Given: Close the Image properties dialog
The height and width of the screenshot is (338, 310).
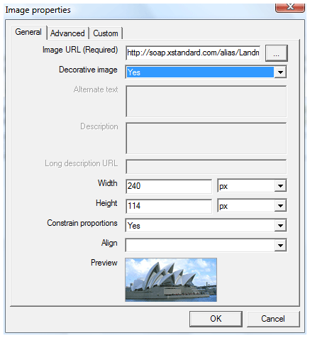Looking at the screenshot, I should point(290,7).
